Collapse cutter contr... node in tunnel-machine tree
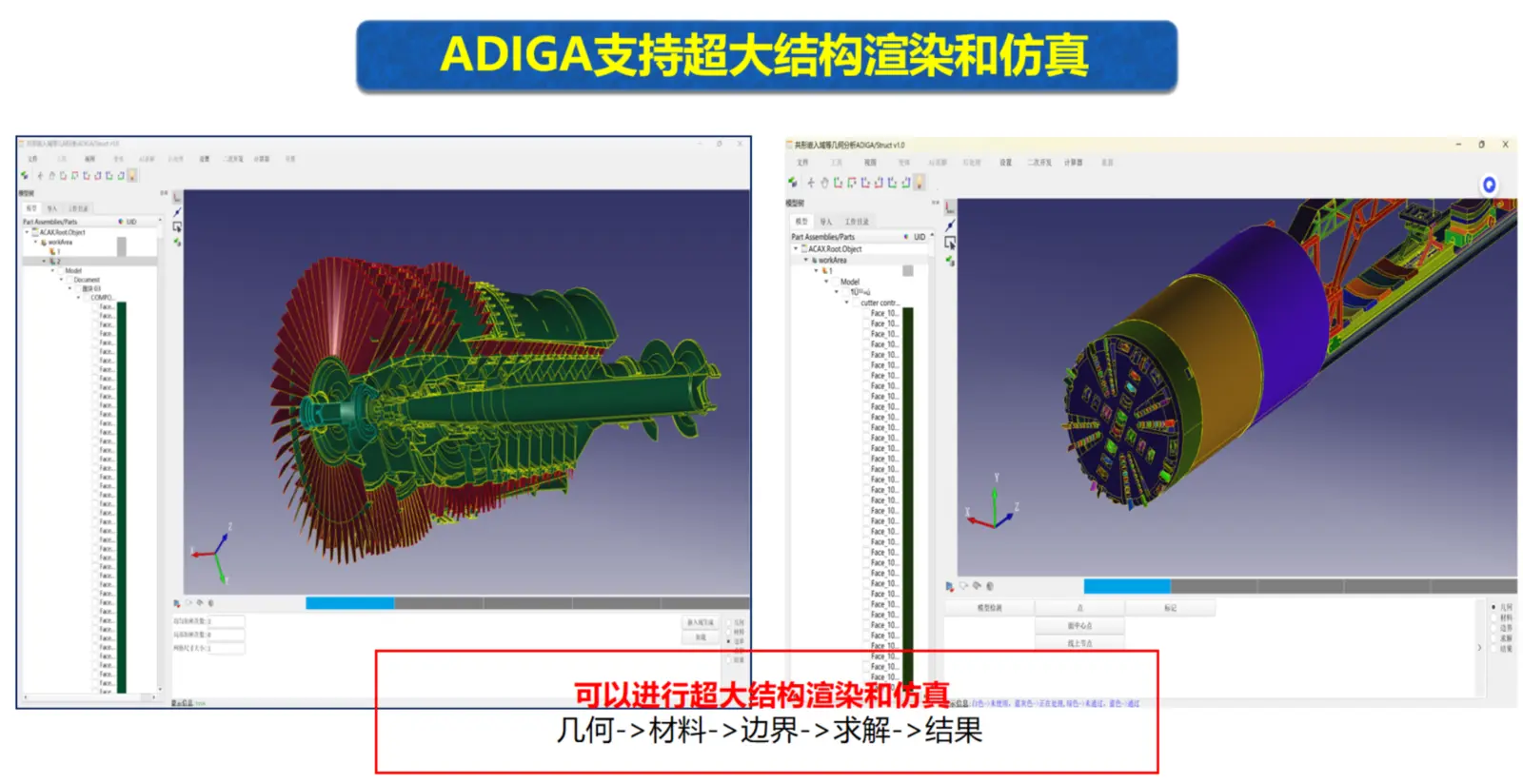Image resolution: width=1523 pixels, height=783 pixels. pyautogui.click(x=846, y=302)
